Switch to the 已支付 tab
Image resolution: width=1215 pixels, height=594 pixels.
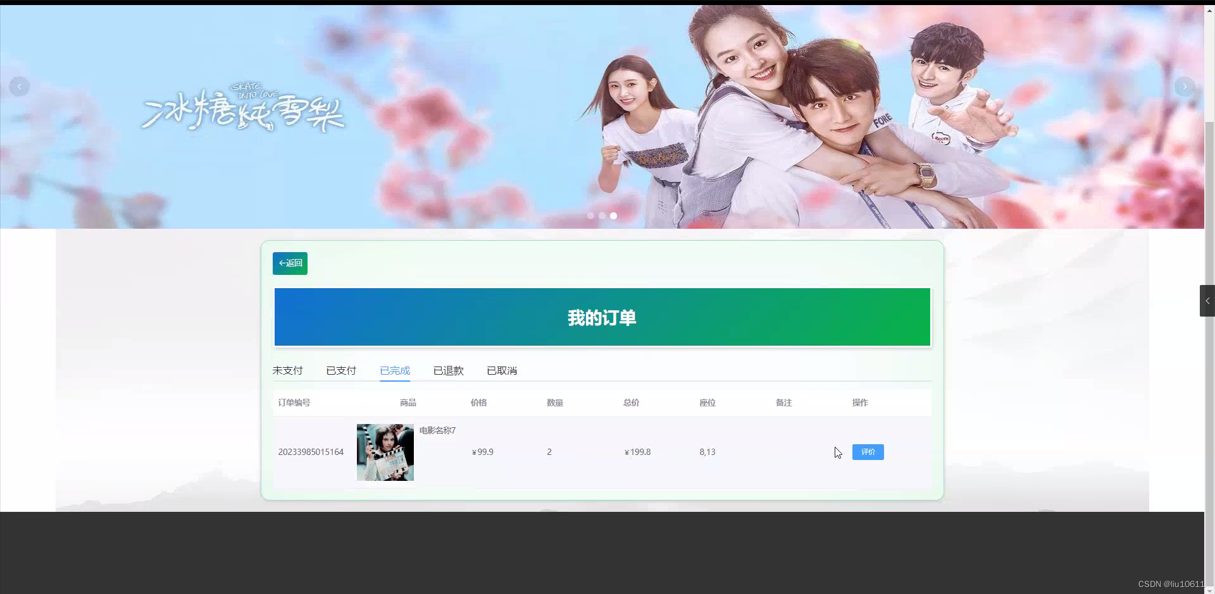341,370
